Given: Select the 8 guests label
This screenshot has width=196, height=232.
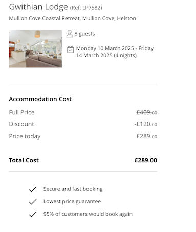Looking at the screenshot, I should [x=84, y=34].
